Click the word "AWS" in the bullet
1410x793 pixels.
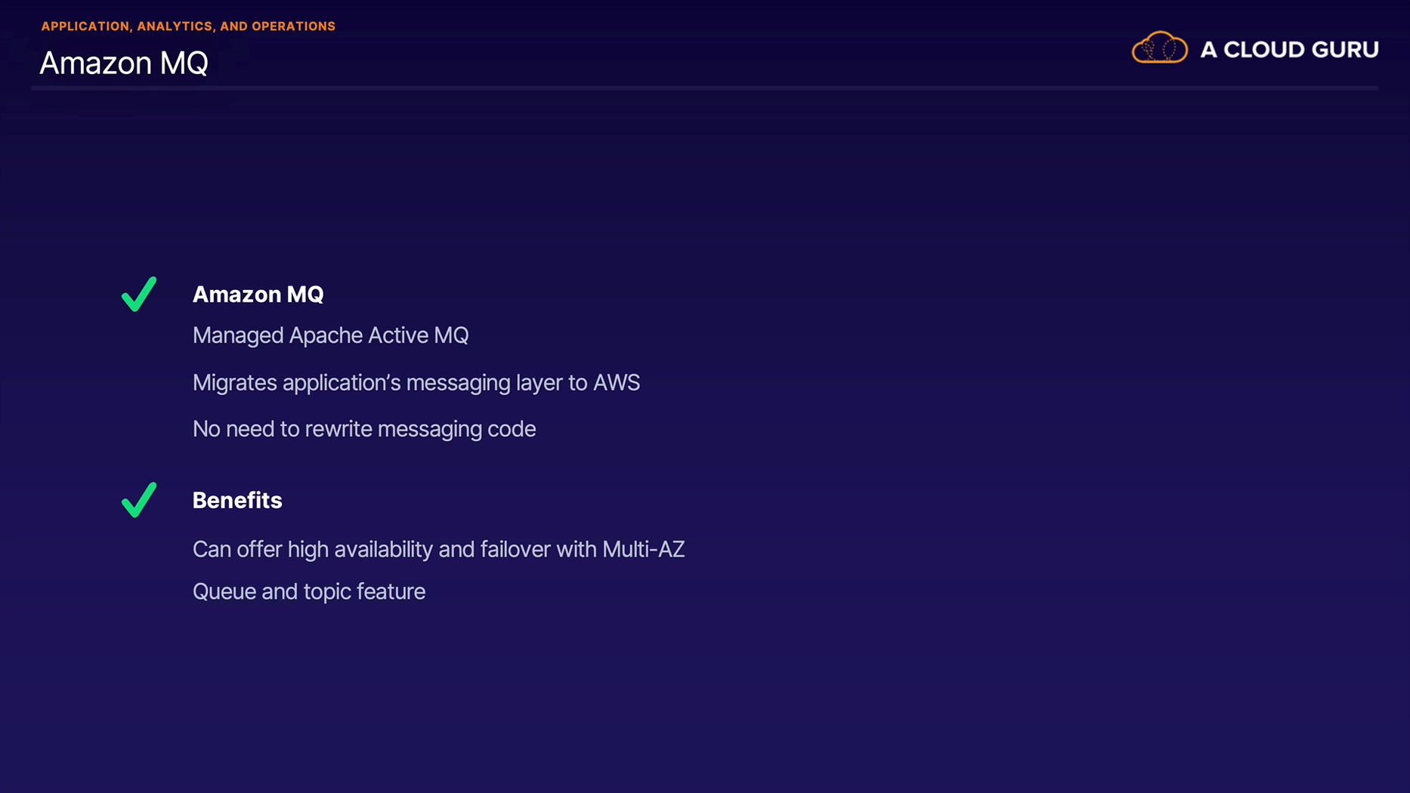[617, 383]
